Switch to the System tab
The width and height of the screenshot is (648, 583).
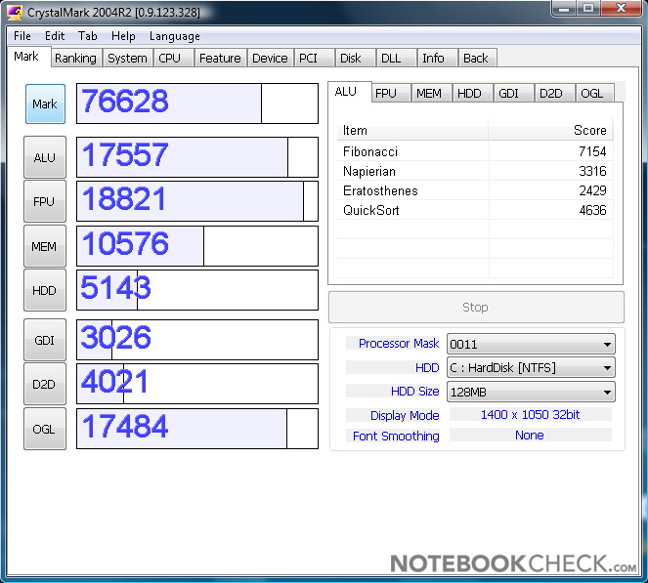point(127,59)
